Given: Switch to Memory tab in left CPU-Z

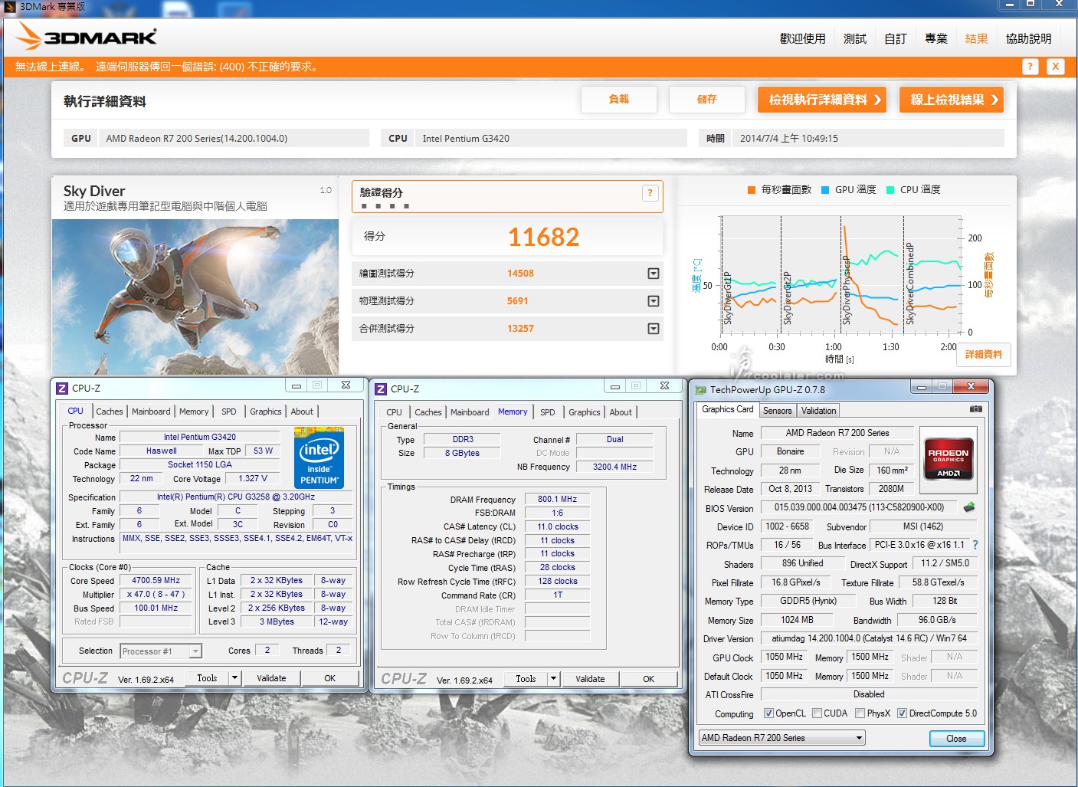Looking at the screenshot, I should coord(194,412).
